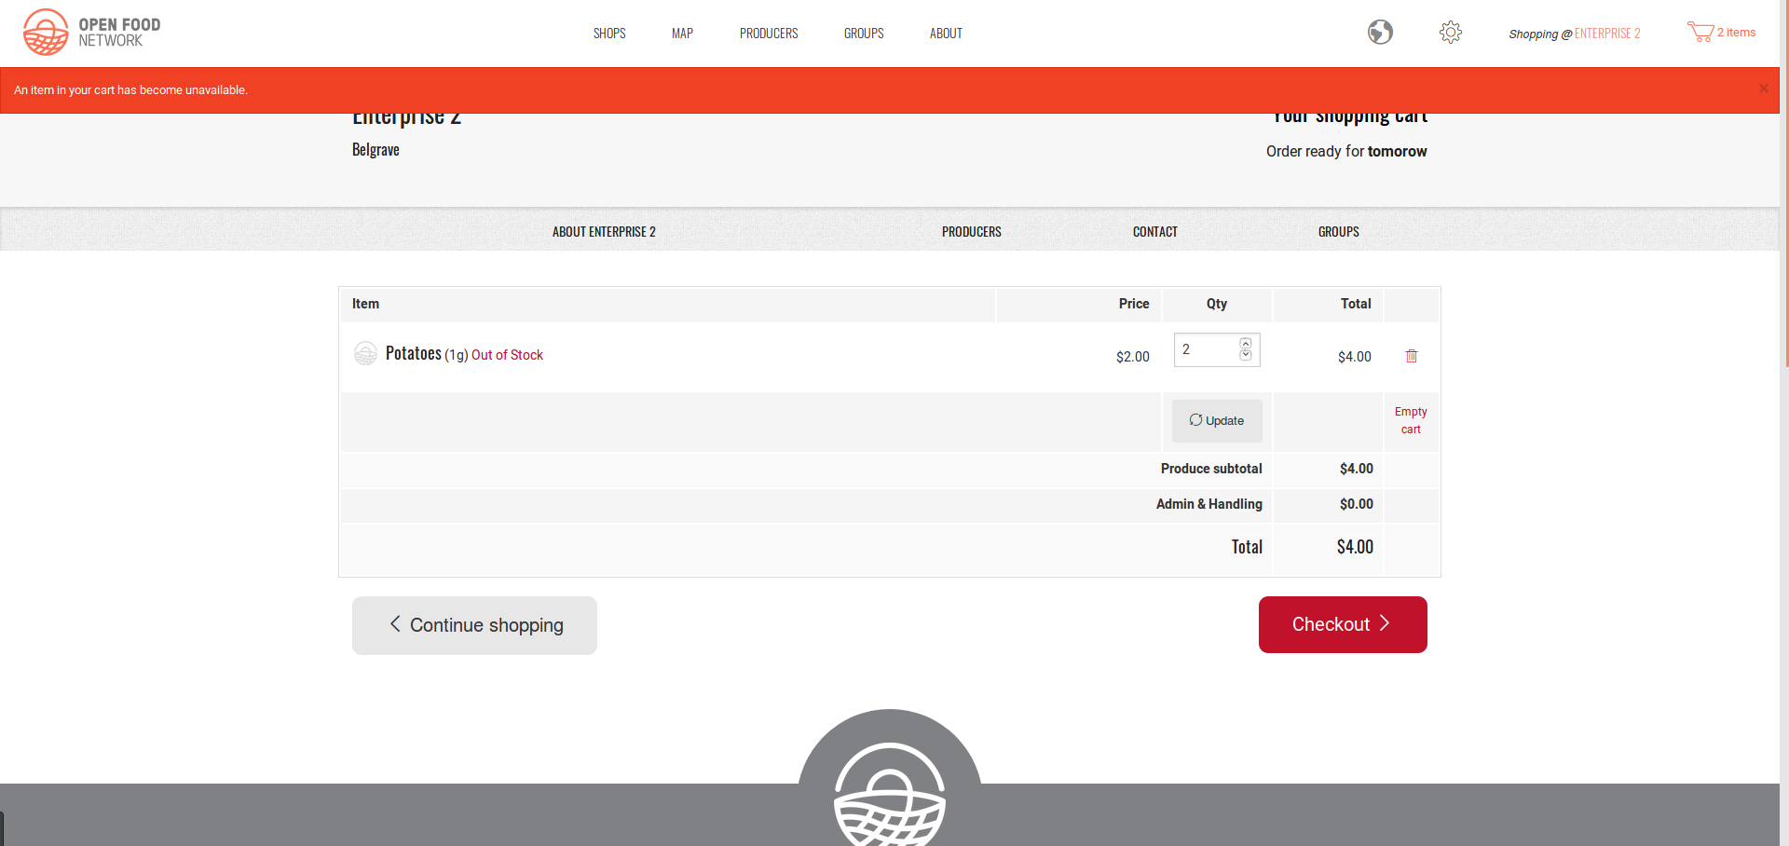Switch to the shop Producers tab
The width and height of the screenshot is (1789, 846).
971,232
